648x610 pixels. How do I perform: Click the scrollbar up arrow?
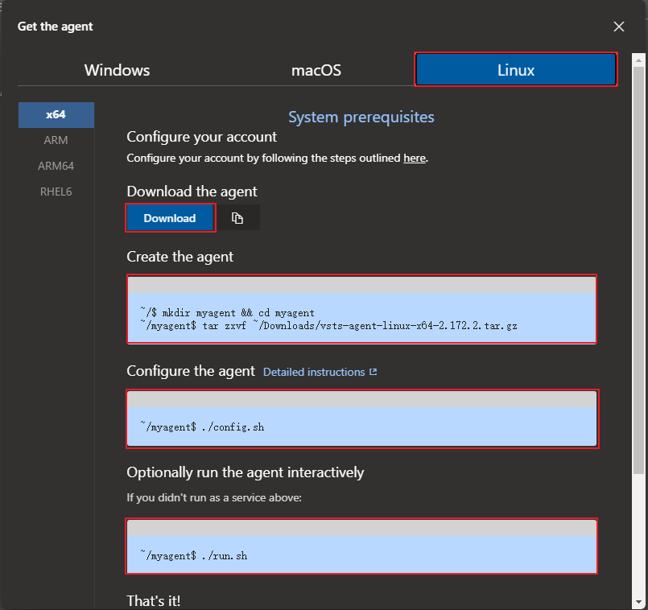click(x=638, y=60)
